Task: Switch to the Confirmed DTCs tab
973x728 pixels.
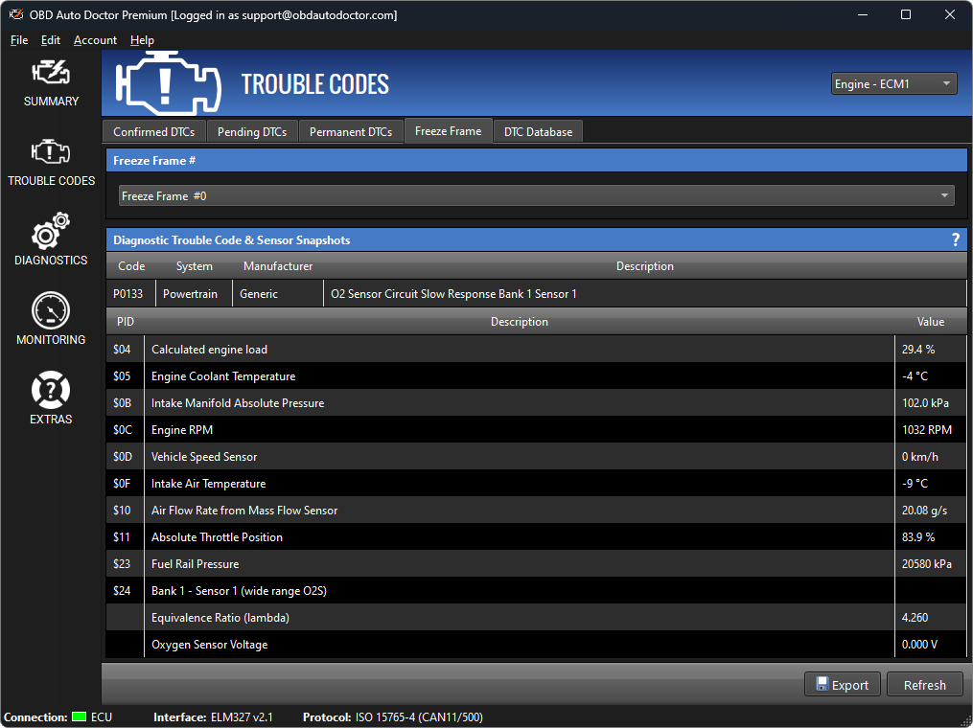Action: pyautogui.click(x=154, y=131)
